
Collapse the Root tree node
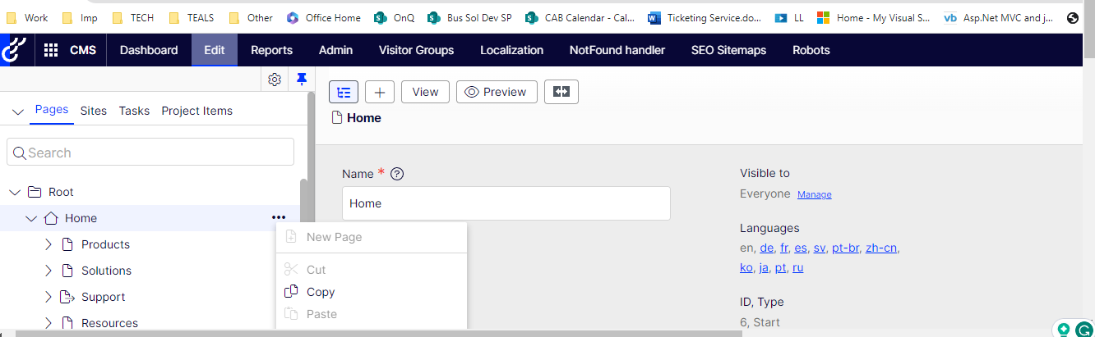[x=15, y=192]
